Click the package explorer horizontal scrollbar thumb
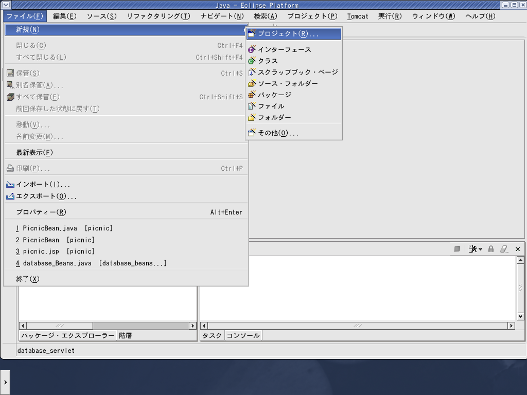 (60, 326)
